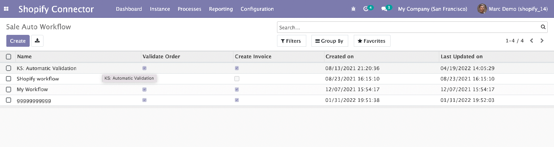The image size is (554, 147).
Task: Open the KS: Automatic Validation record
Action: click(47, 68)
